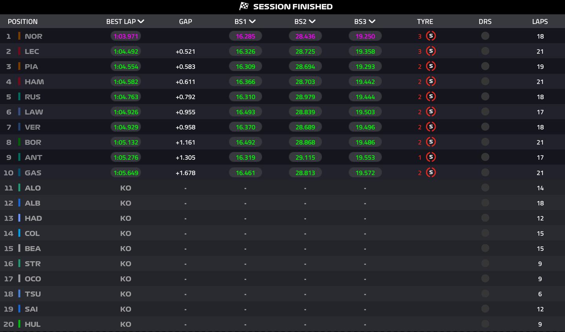
Task: Toggle the DRS indicator on NOR's row
Action: 485,36
